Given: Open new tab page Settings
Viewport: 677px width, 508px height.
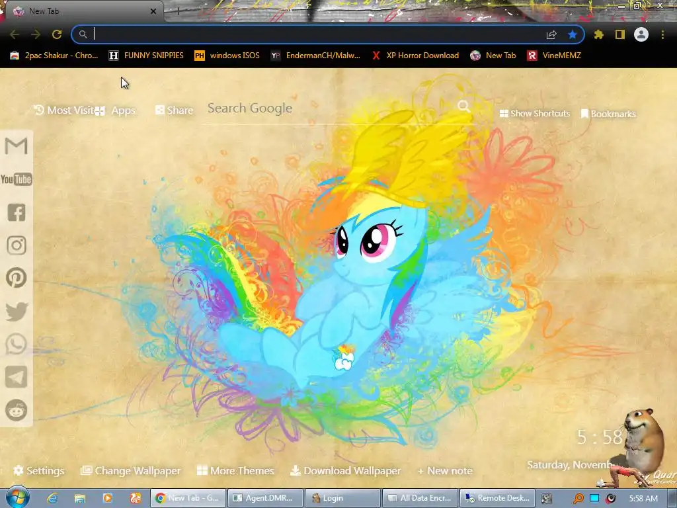Looking at the screenshot, I should pyautogui.click(x=39, y=470).
